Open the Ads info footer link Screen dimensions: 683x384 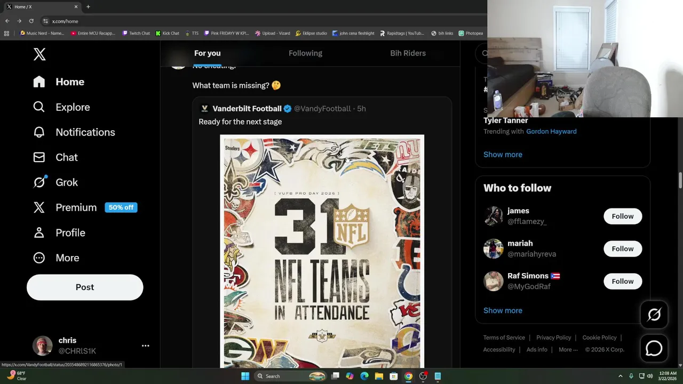pos(537,350)
